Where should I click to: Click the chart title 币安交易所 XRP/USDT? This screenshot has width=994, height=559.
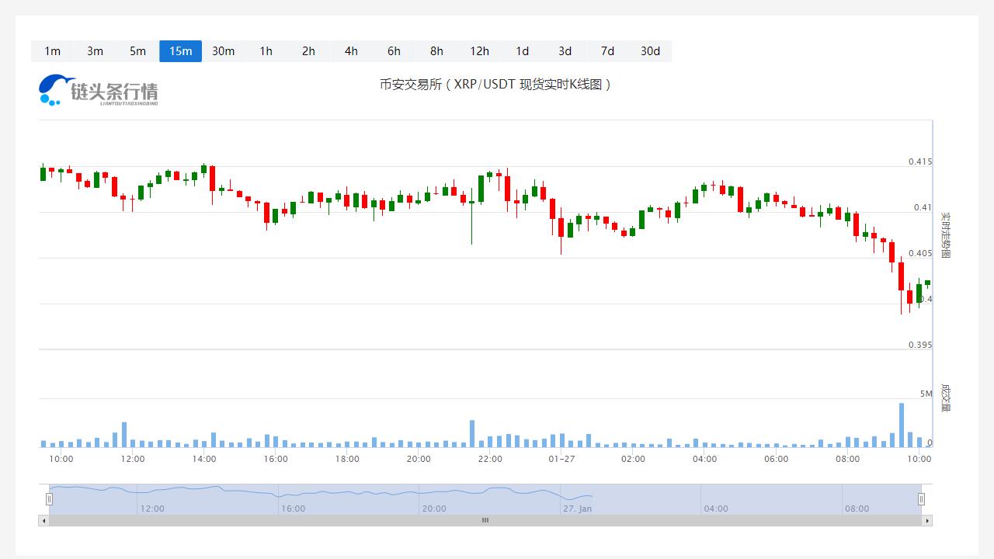[495, 84]
